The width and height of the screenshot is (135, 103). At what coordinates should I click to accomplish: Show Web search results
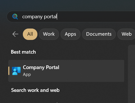(126, 34)
